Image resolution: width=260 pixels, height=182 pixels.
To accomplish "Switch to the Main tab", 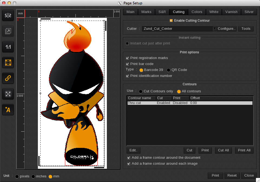I will [x=130, y=12].
